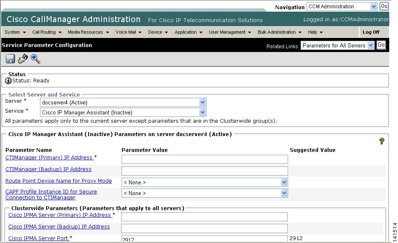Click the IPMA Server Port field with 2912
398x243 pixels.
(x=204, y=239)
